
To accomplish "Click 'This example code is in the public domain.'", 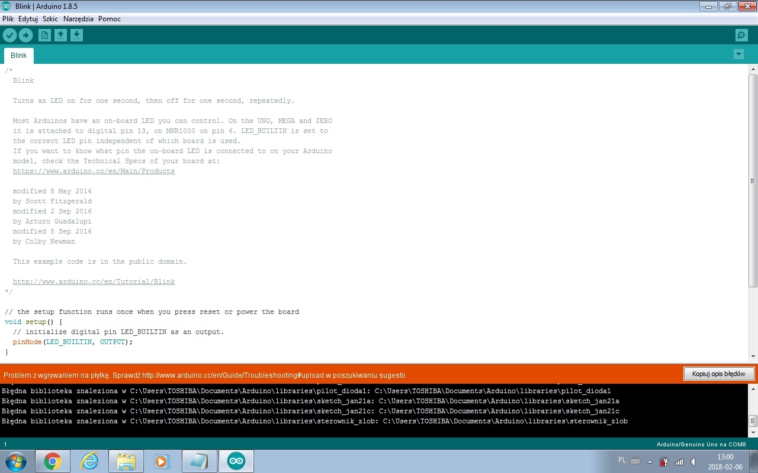I will point(99,261).
